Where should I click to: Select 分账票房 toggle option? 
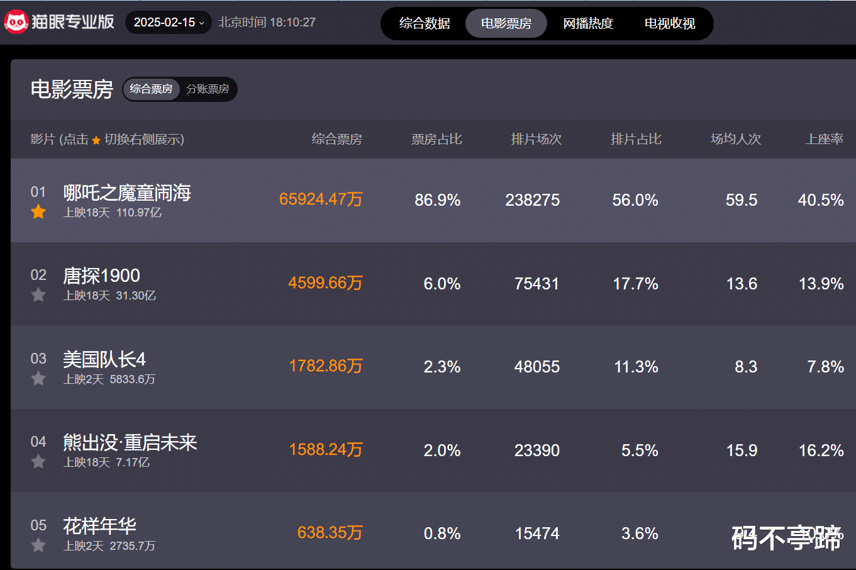pyautogui.click(x=208, y=89)
